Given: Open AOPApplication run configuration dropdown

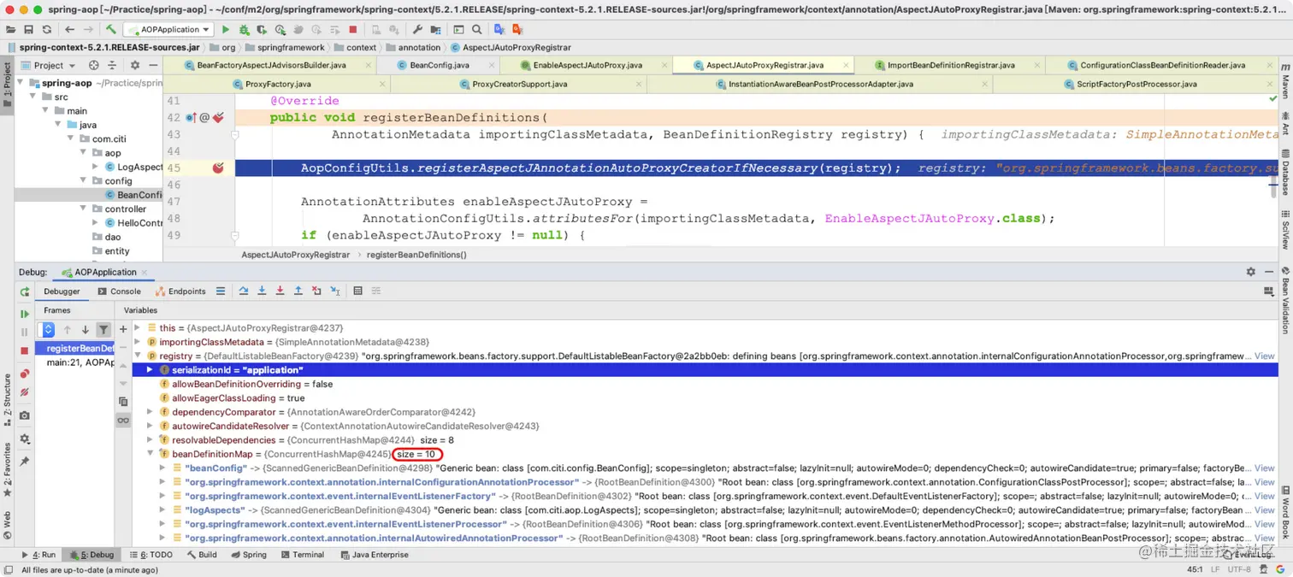Looking at the screenshot, I should point(169,29).
